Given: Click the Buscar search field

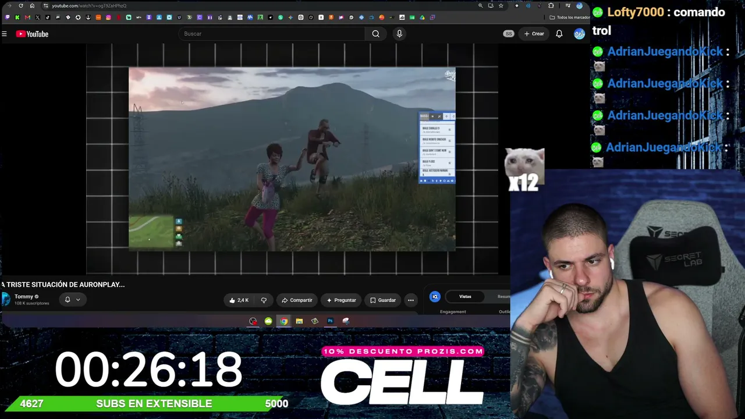Looking at the screenshot, I should [x=272, y=34].
